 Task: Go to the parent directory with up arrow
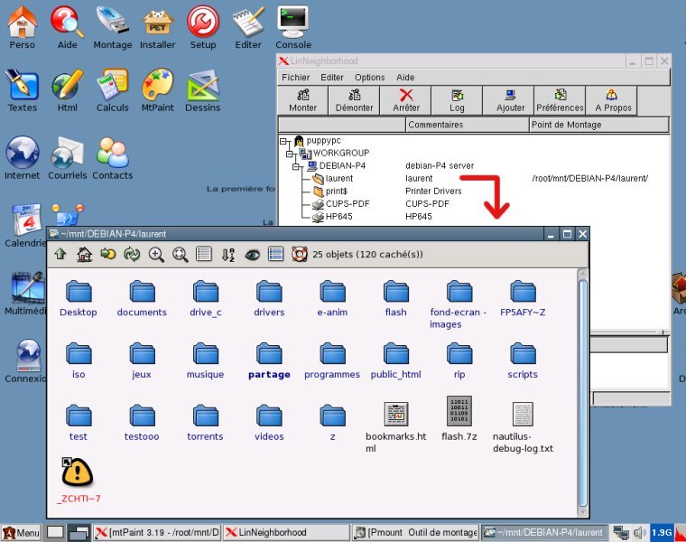pyautogui.click(x=60, y=255)
